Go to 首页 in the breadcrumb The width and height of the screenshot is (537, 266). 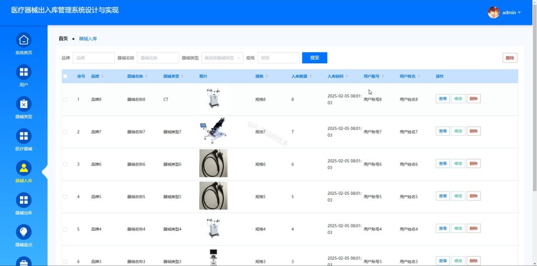(63, 39)
